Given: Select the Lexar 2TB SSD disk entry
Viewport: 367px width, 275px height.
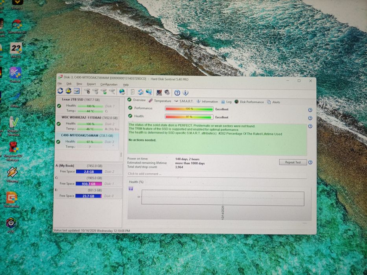Looking at the screenshot, I should [88, 105].
